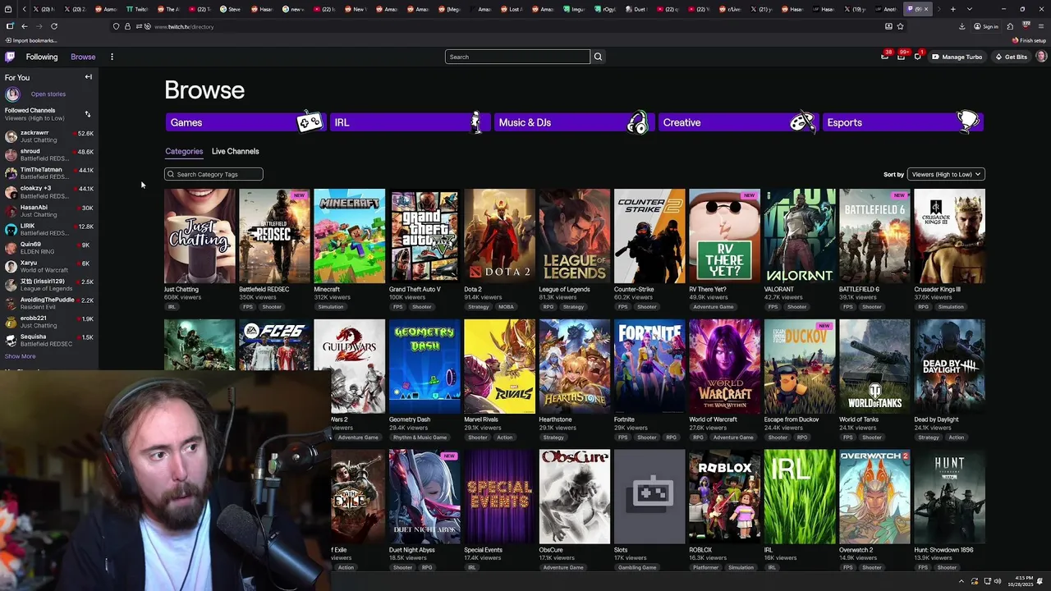Open AvoidingThePuddle sidebar row
The width and height of the screenshot is (1051, 591).
point(49,303)
